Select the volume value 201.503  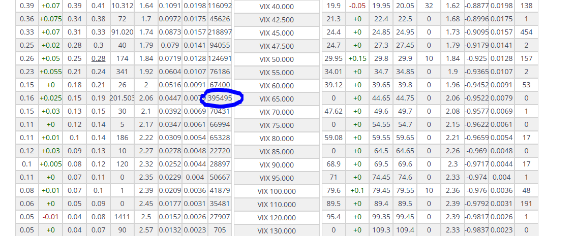coord(122,98)
